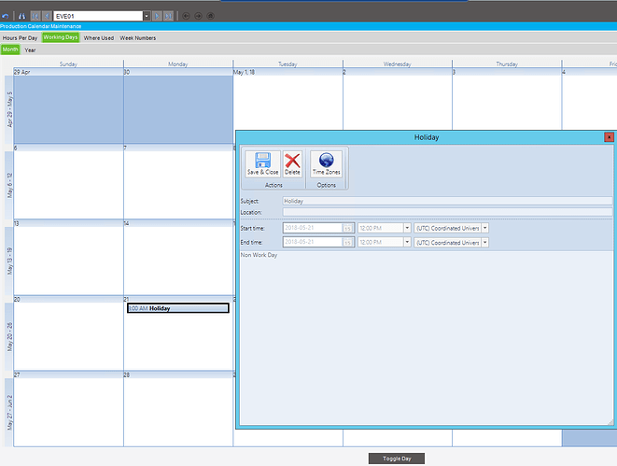
Task: Select the Sunday 27 day cell
Action: pos(68,409)
